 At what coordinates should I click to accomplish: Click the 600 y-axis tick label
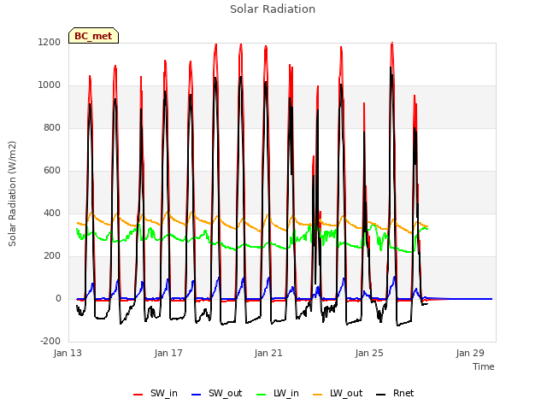click(52, 171)
